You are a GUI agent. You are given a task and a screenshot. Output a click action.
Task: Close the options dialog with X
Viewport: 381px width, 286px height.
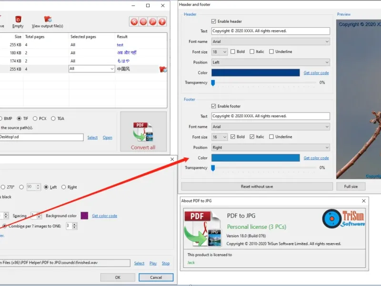172,159
